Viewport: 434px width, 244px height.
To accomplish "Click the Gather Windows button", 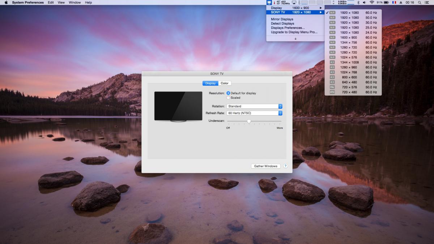I will coord(266,166).
